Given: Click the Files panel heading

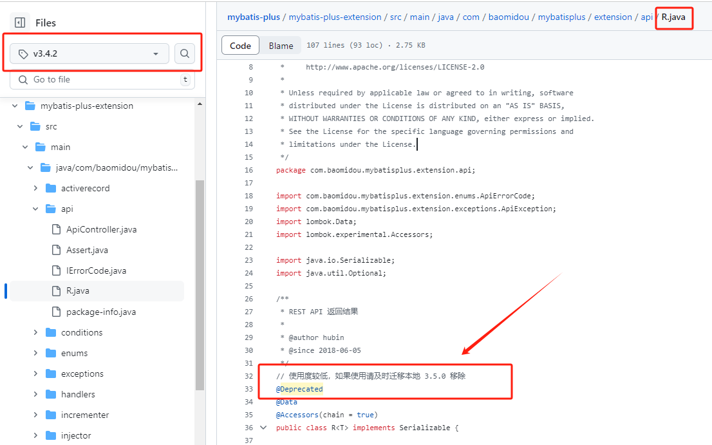Looking at the screenshot, I should [x=46, y=23].
